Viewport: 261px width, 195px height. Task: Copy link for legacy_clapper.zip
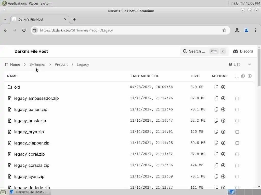click(x=216, y=143)
